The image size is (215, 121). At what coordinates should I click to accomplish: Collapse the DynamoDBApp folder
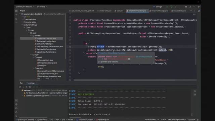(22, 25)
